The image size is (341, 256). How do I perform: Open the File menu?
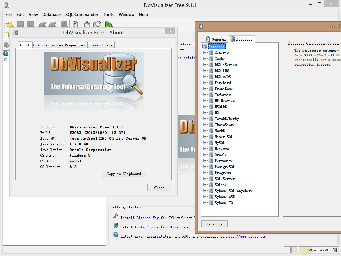(8, 15)
